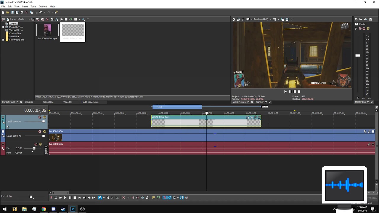Switch to the Video FX tab
Viewport: 379px width, 213px height.
(68, 102)
